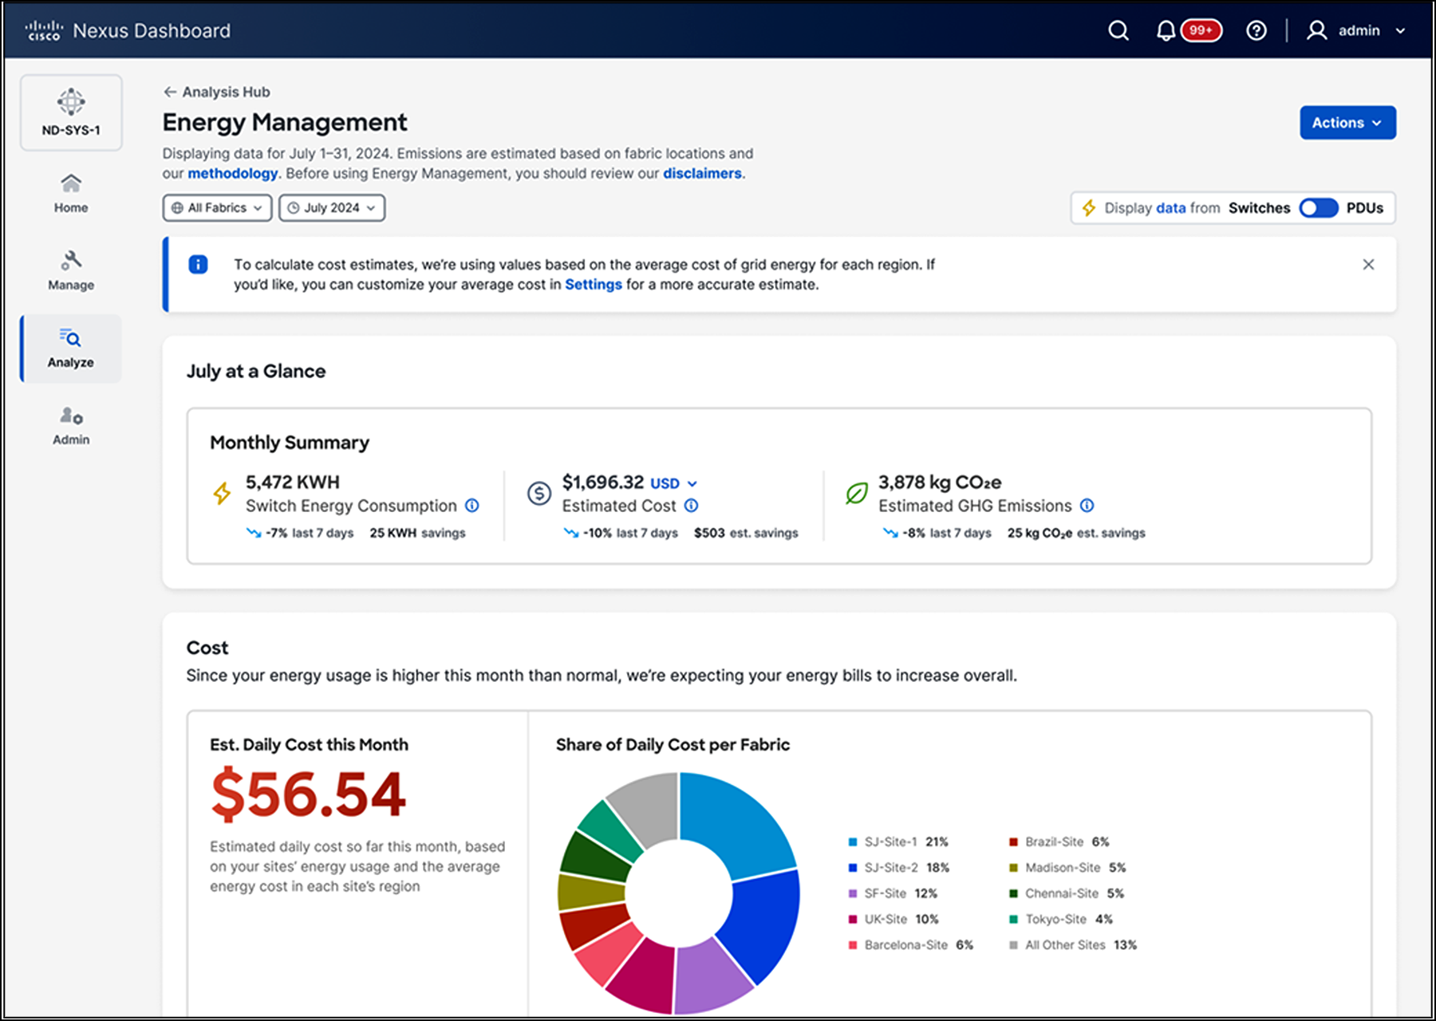
Task: Open Settings link in info banner
Action: pos(593,285)
